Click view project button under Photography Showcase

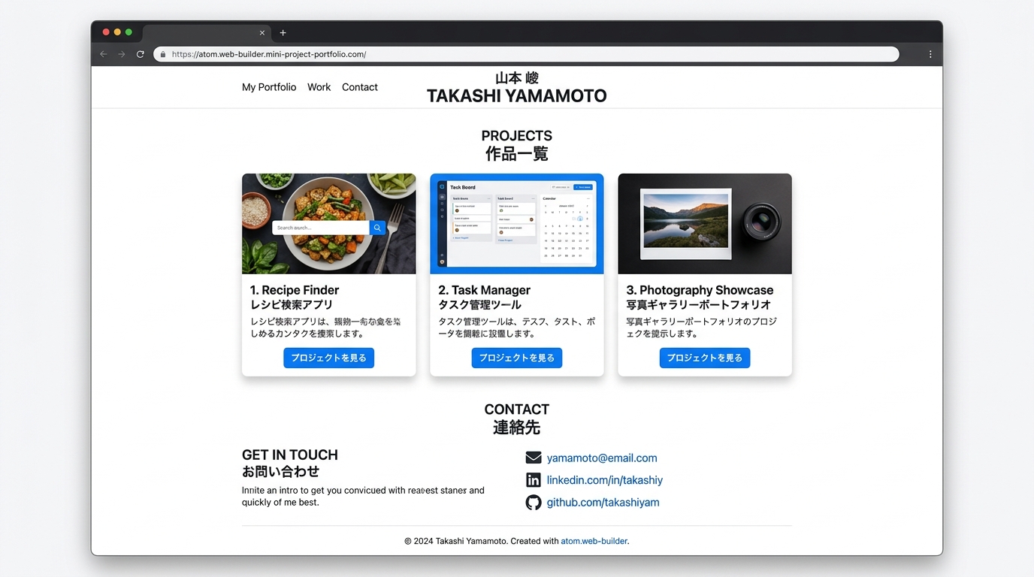pyautogui.click(x=705, y=358)
